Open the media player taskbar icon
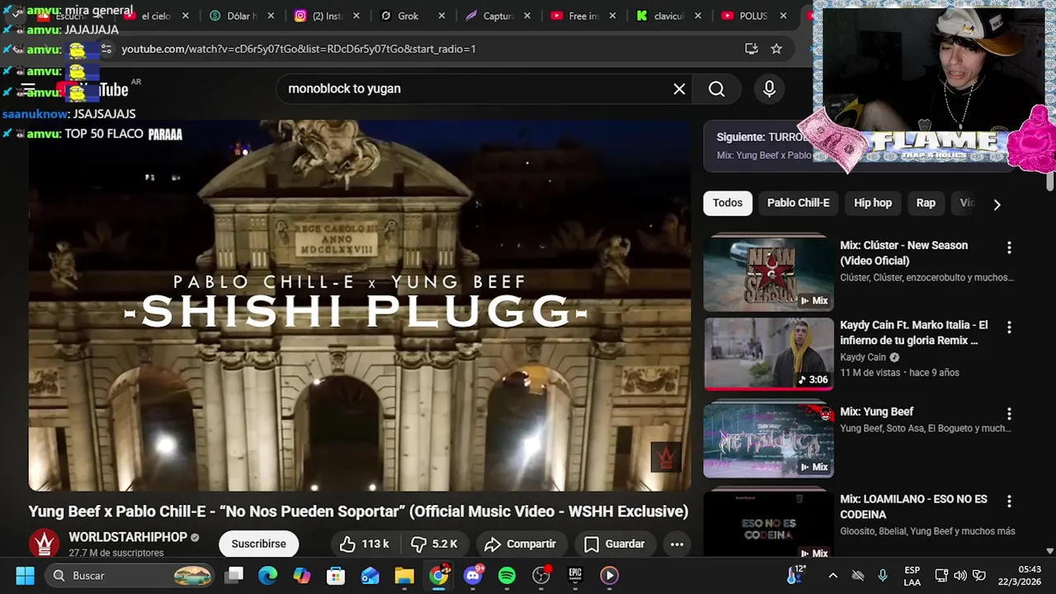 (609, 575)
